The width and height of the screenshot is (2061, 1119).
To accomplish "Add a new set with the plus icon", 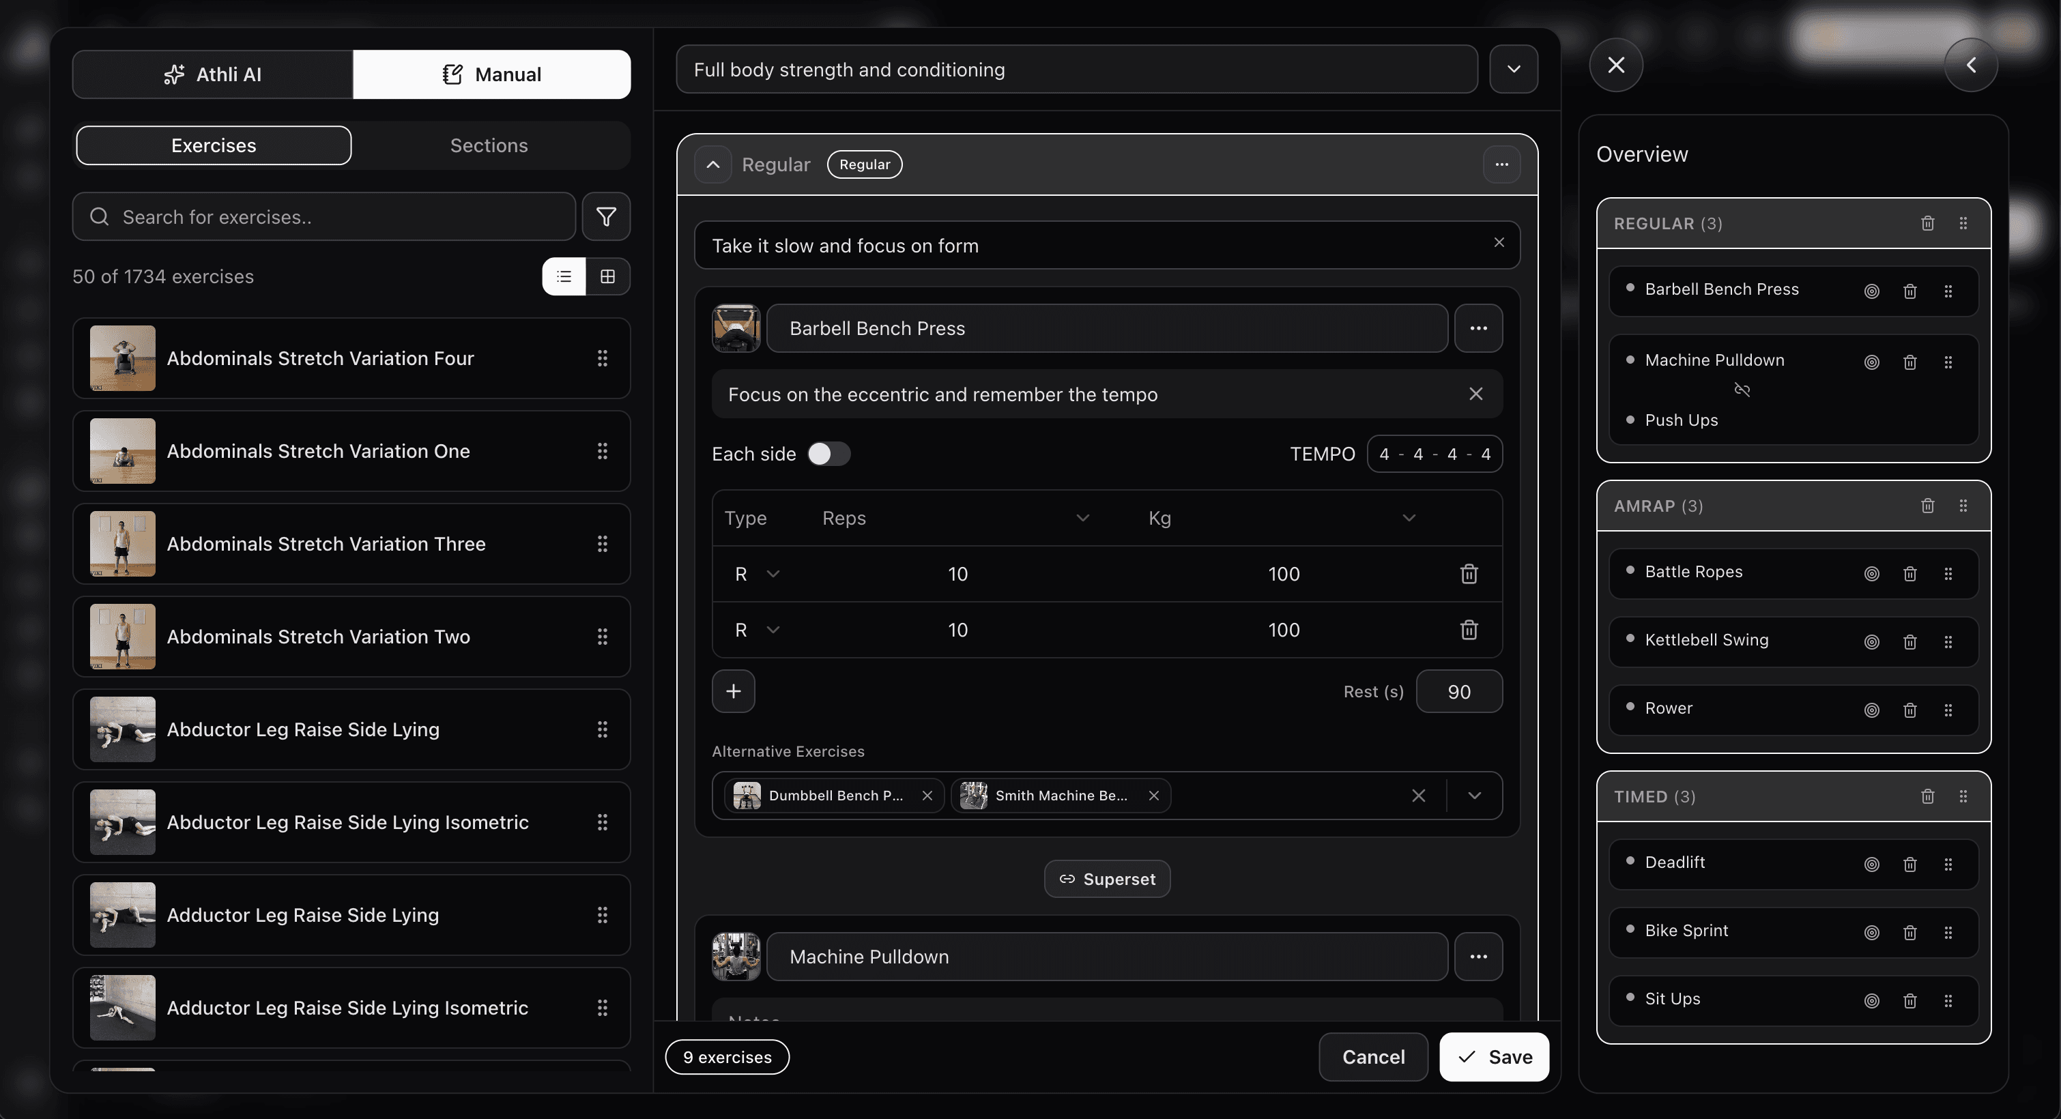I will coord(733,691).
